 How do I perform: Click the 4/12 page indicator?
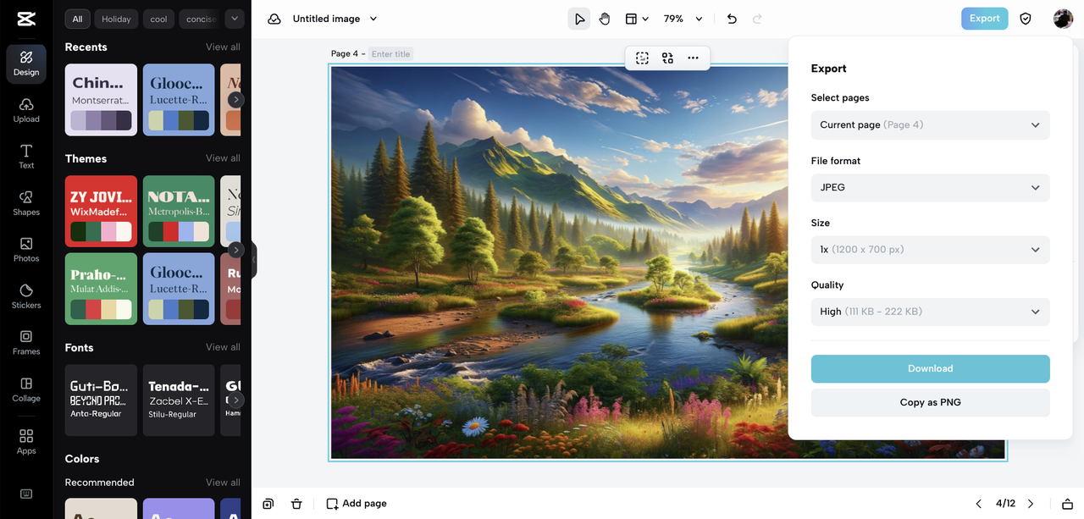tap(1005, 504)
